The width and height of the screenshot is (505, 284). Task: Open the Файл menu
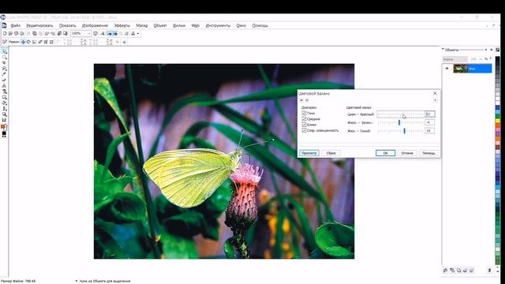(16, 25)
